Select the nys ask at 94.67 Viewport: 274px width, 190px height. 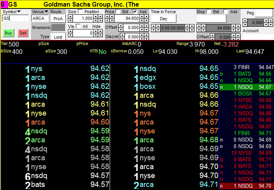[165, 113]
